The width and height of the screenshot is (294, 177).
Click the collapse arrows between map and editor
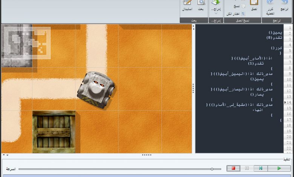pyautogui.click(x=193, y=27)
